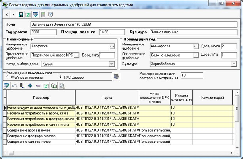Image resolution: width=243 pixels, height=159 pixels.
Task: Select the Файловая система radio button
Action: (8, 77)
